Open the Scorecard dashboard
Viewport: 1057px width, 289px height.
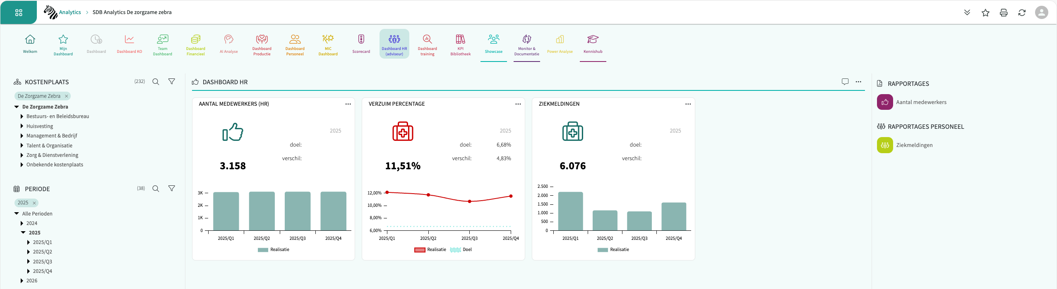361,44
